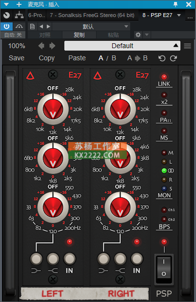196x302 pixels.
Task: Toggle PA11 mode
Action: coord(164,113)
